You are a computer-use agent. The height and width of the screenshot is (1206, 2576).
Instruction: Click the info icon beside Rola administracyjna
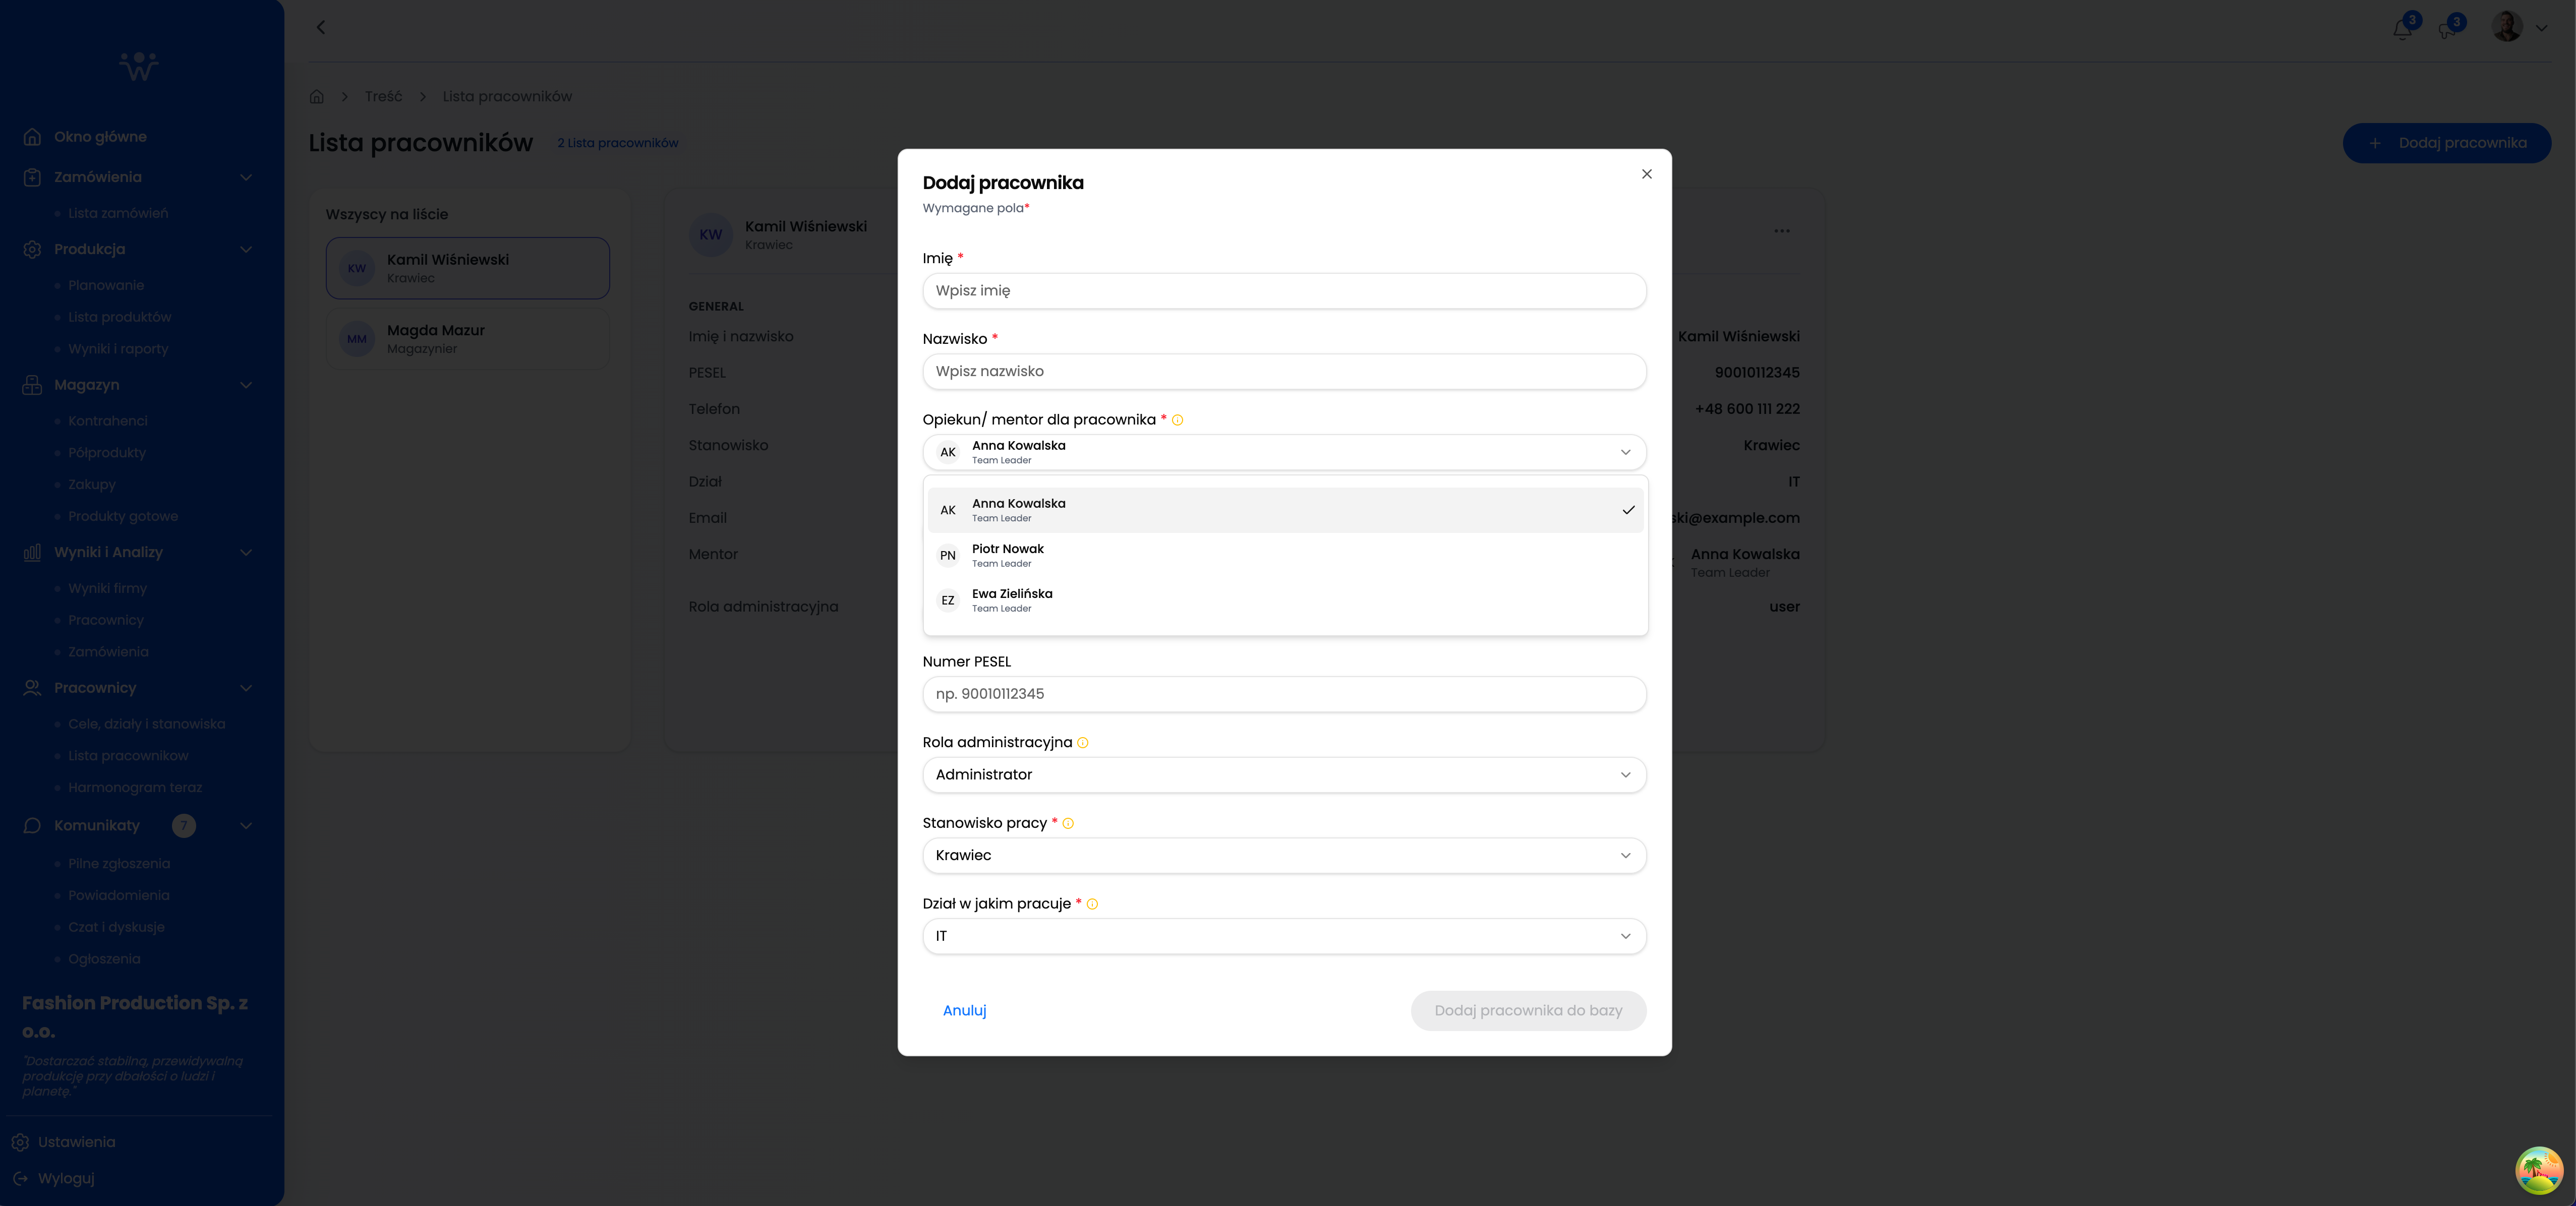click(x=1082, y=743)
